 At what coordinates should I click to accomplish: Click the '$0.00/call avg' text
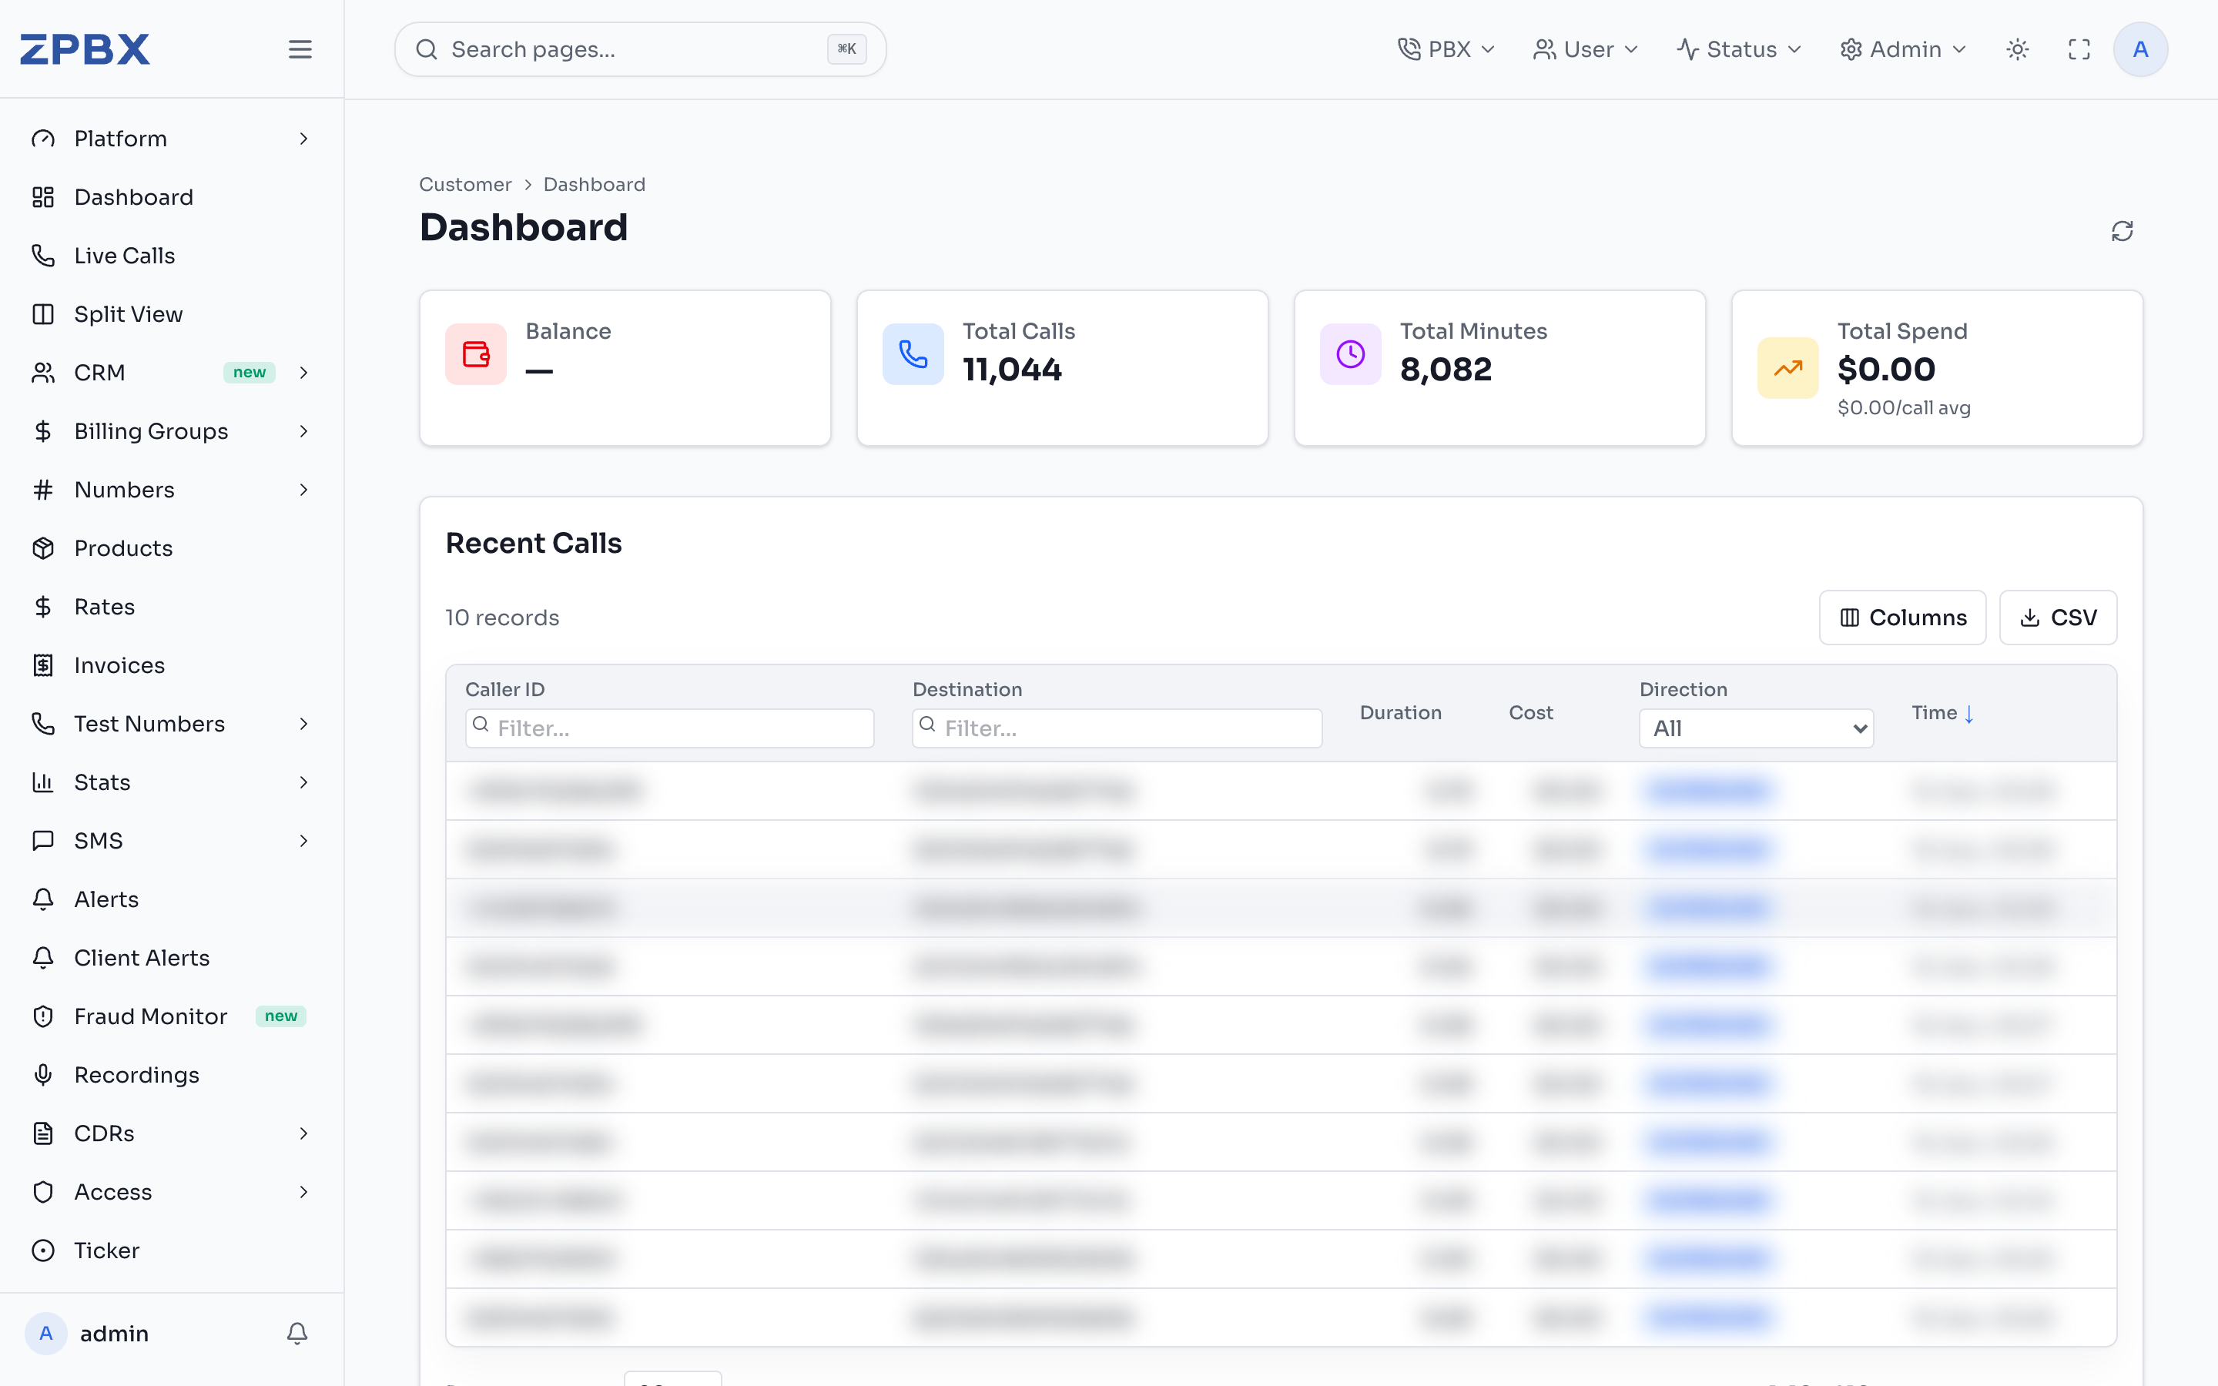coord(1904,408)
